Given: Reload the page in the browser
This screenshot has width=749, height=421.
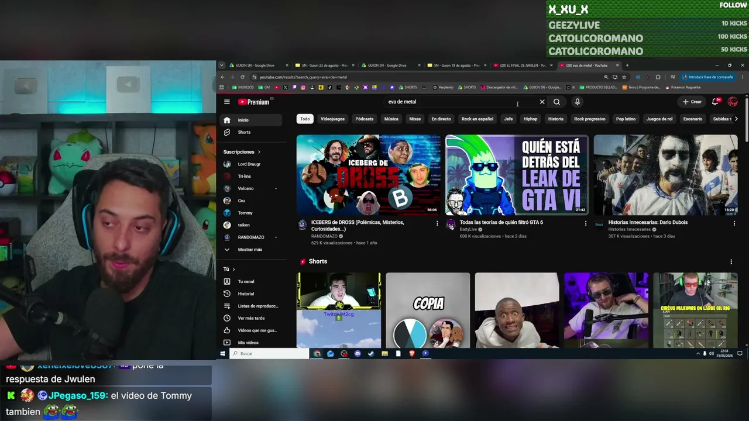Looking at the screenshot, I should point(242,77).
